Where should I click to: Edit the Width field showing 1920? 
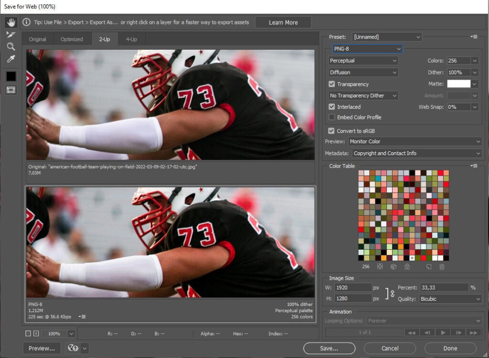click(x=352, y=287)
